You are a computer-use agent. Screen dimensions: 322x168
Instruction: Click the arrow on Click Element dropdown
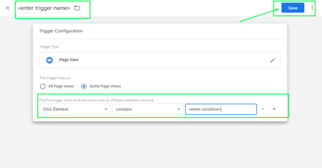[106, 109]
